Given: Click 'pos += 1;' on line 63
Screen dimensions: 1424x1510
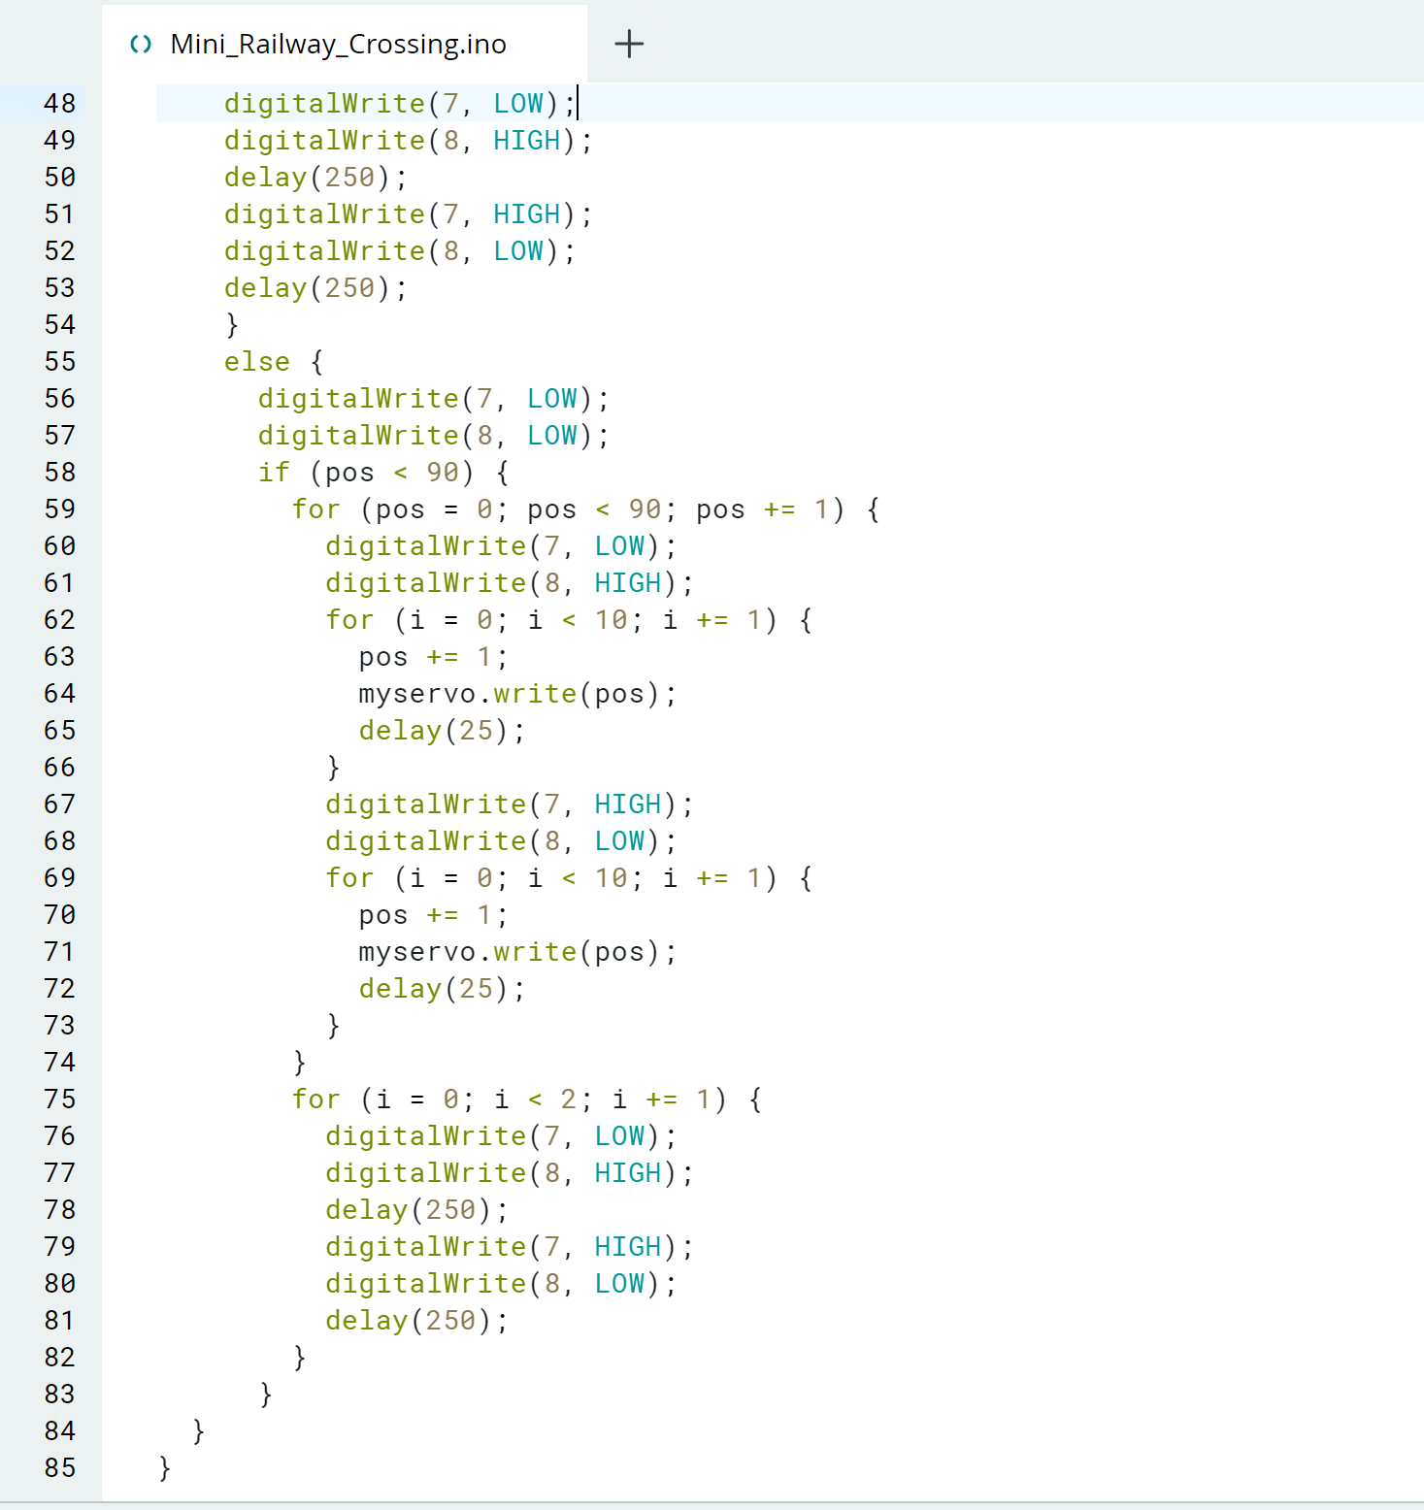Looking at the screenshot, I should pyautogui.click(x=433, y=656).
